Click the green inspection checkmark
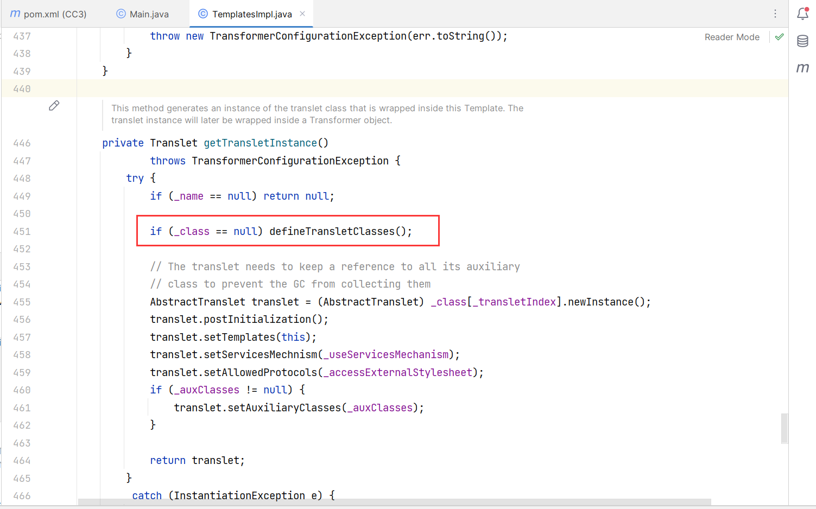816x509 pixels. (x=780, y=37)
